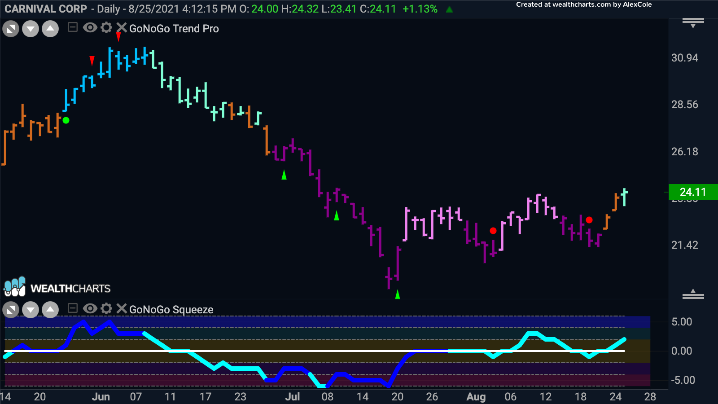Image resolution: width=718 pixels, height=404 pixels.
Task: Click the green up triangle beside +1.13%
Action: click(x=449, y=9)
